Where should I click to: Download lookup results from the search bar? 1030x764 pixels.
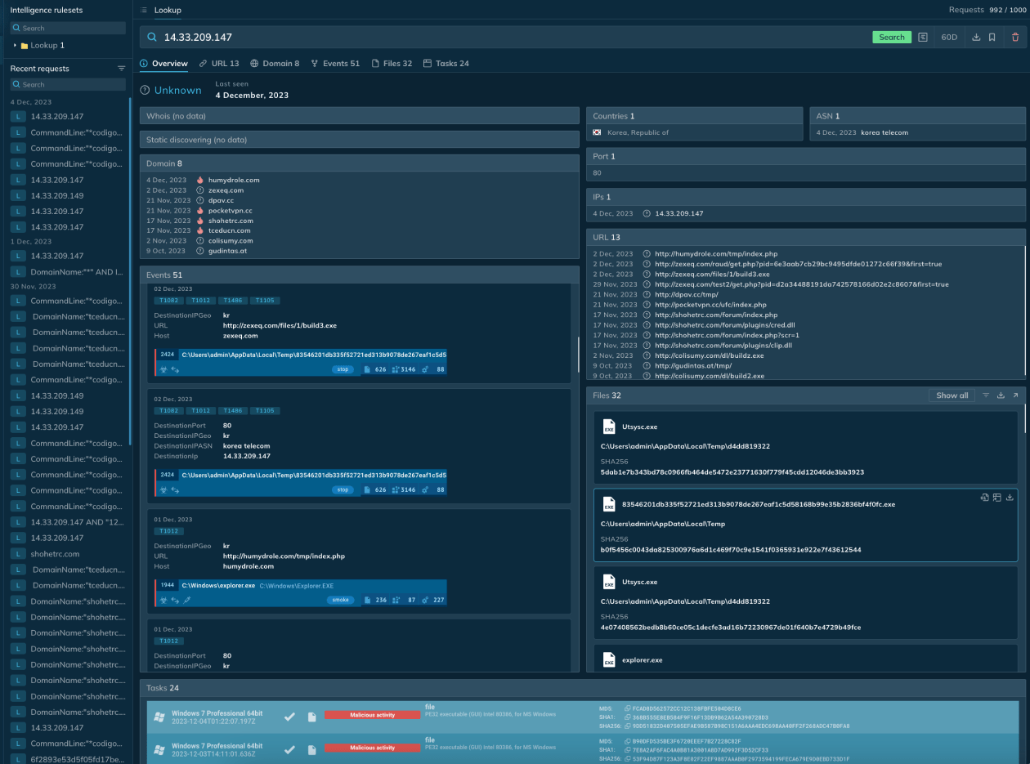click(976, 38)
